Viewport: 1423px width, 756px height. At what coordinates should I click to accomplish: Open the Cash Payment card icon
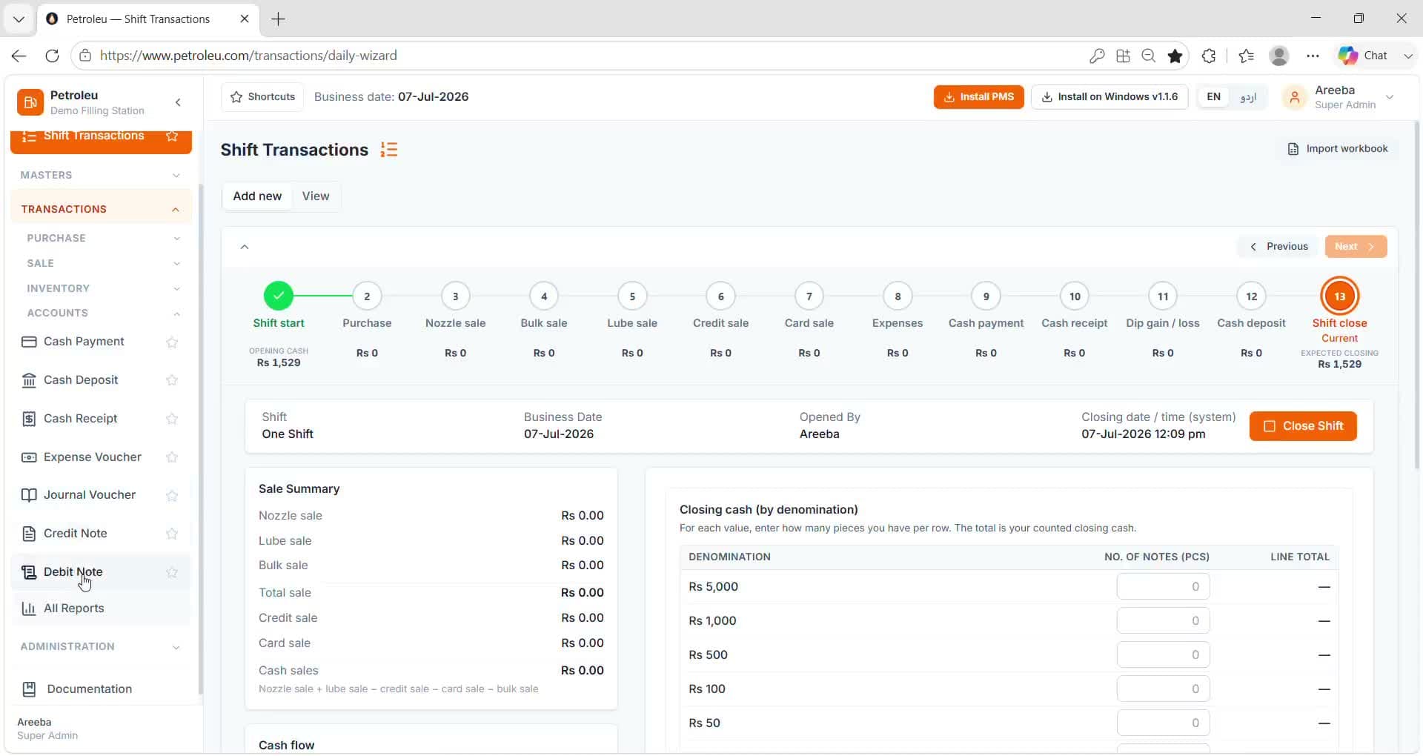(x=29, y=342)
